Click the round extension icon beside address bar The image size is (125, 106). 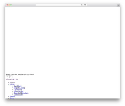[x=85, y=5]
